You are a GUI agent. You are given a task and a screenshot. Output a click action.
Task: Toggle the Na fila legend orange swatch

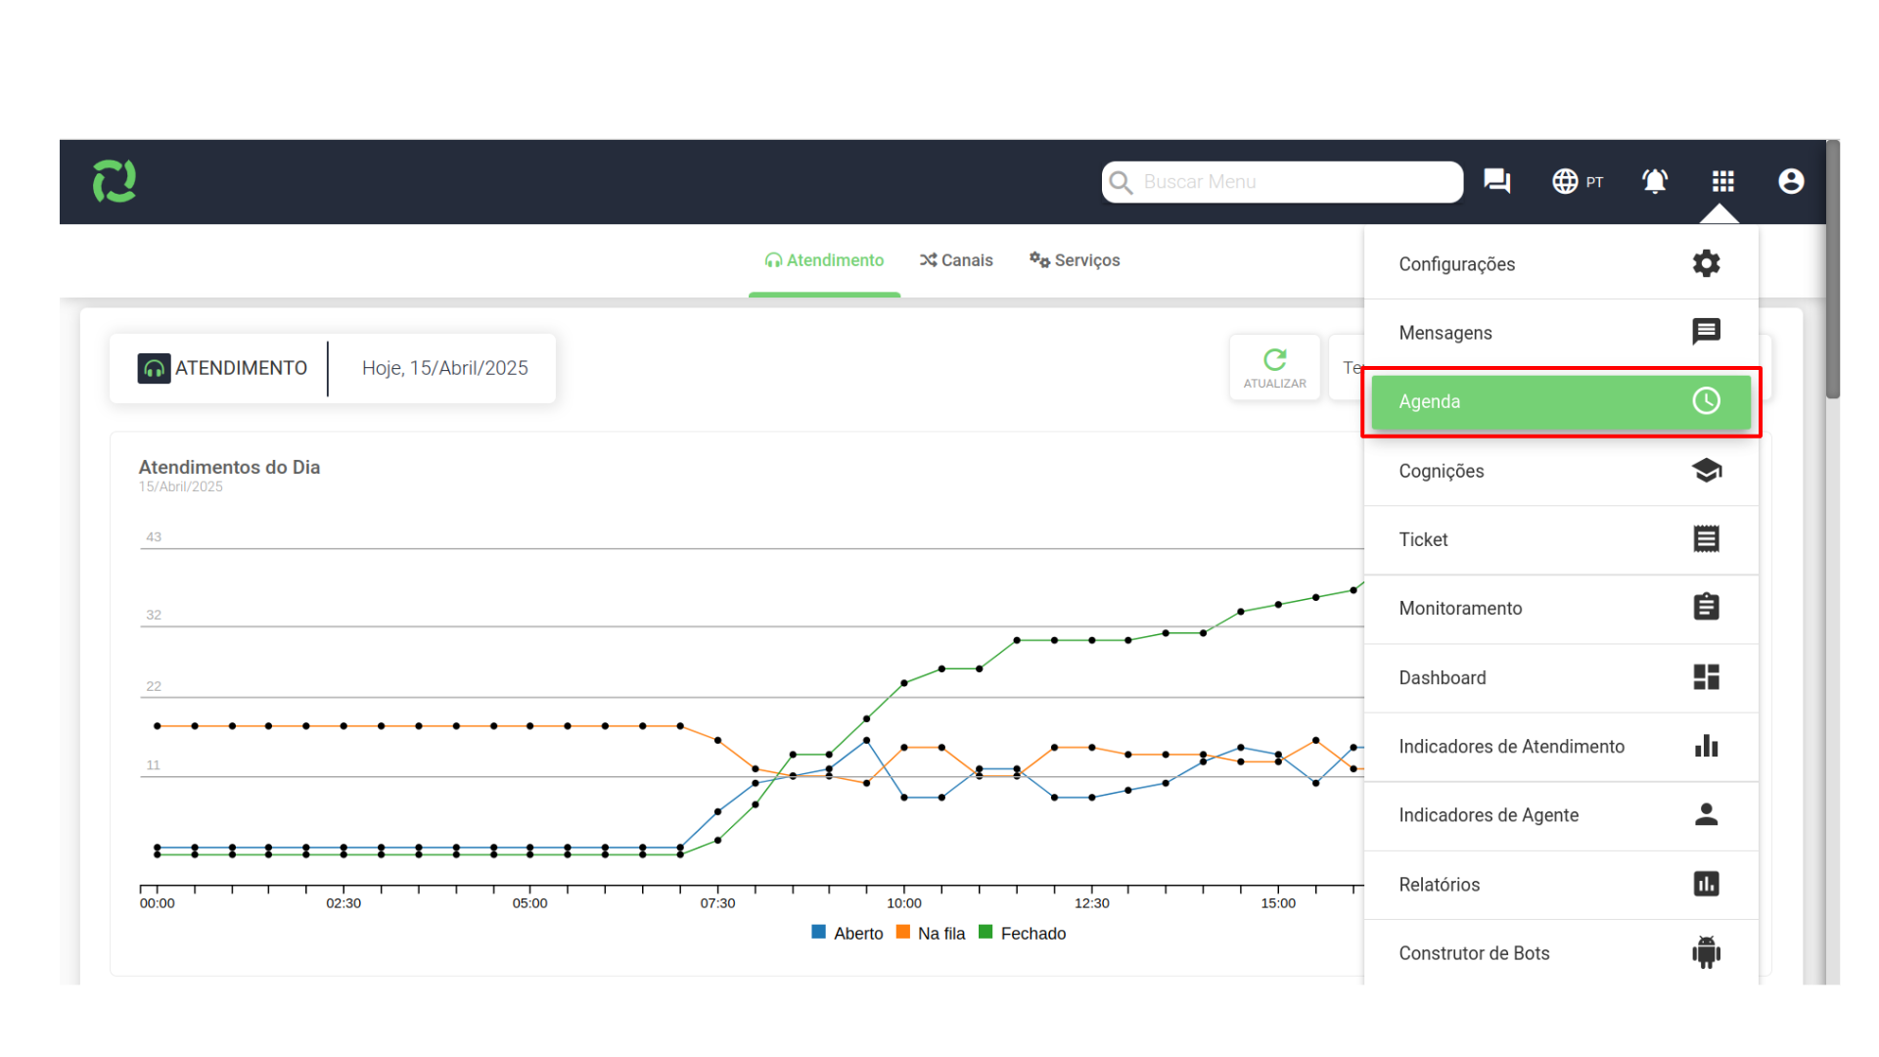click(902, 932)
